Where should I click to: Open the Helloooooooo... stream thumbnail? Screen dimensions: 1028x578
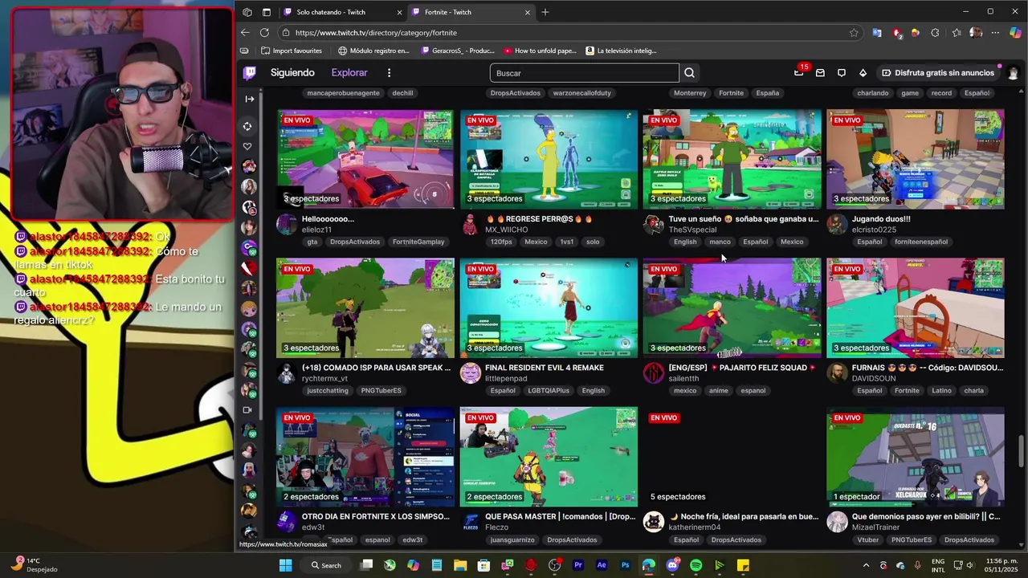pos(365,159)
